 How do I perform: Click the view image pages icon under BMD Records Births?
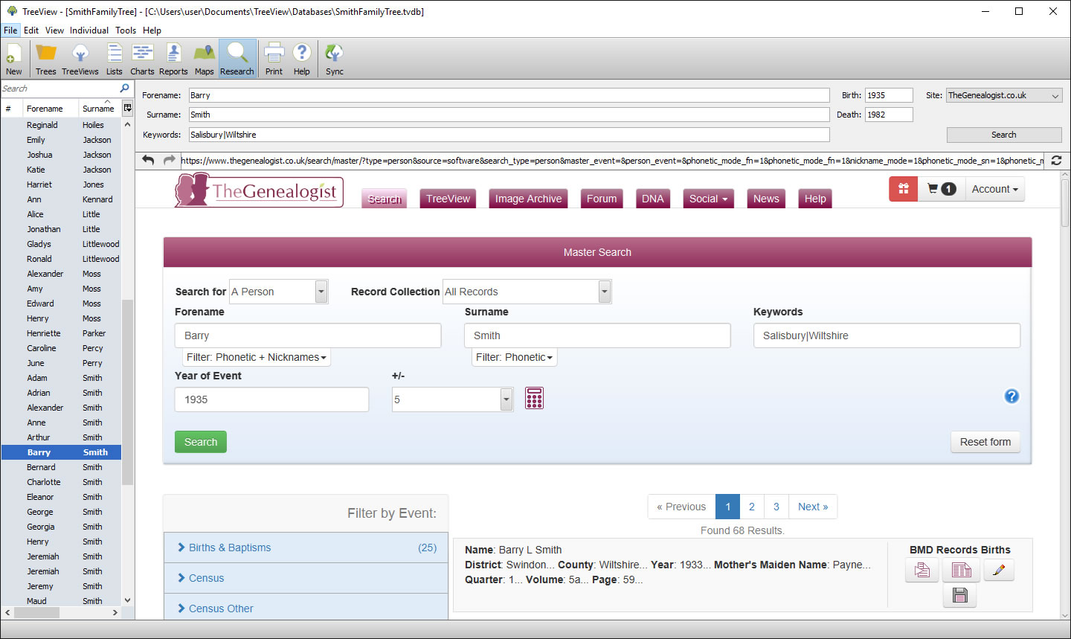(961, 571)
